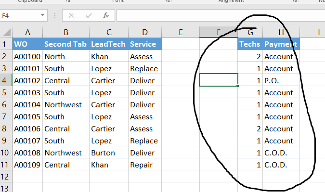Click the Second Tab header cell

pyautogui.click(x=66, y=44)
